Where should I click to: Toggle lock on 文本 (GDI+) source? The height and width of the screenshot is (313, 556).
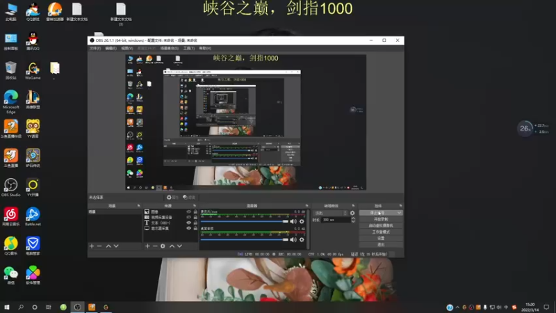click(x=195, y=223)
